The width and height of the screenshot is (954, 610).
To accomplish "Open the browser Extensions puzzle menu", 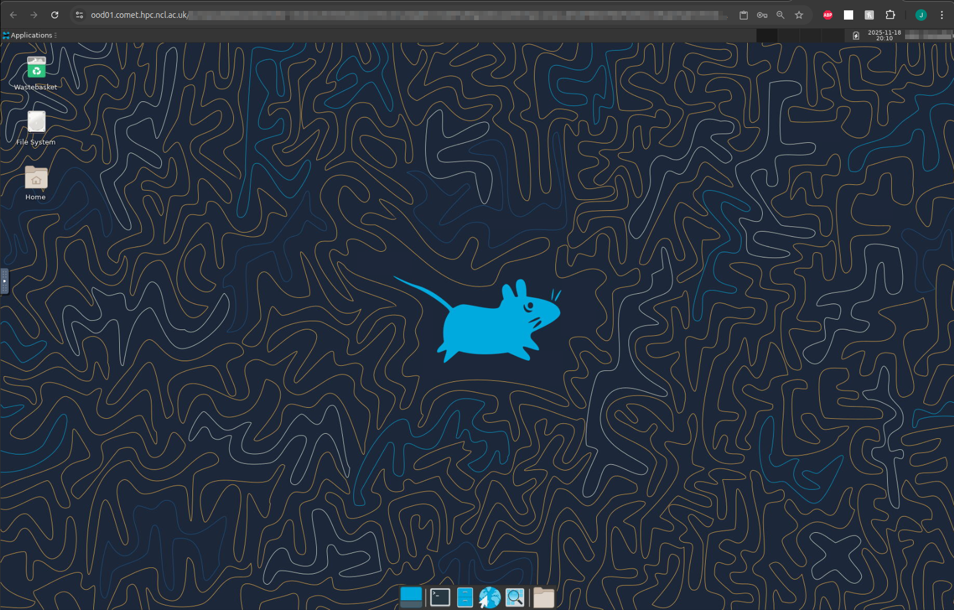I will [x=890, y=15].
